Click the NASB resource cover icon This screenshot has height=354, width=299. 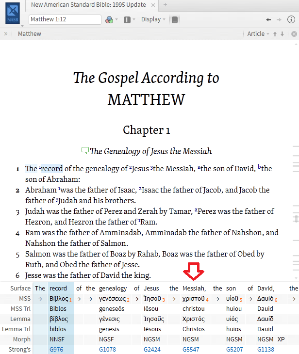click(13, 14)
